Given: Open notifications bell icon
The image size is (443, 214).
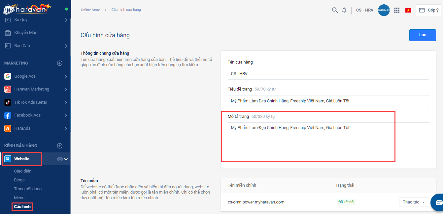Looking at the screenshot, I should pyautogui.click(x=344, y=10).
